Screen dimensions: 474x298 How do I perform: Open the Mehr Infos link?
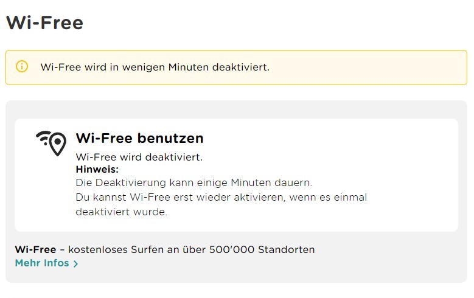(x=42, y=263)
